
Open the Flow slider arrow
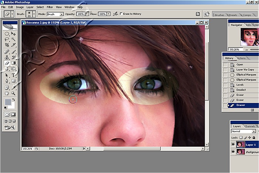pyautogui.click(x=108, y=14)
